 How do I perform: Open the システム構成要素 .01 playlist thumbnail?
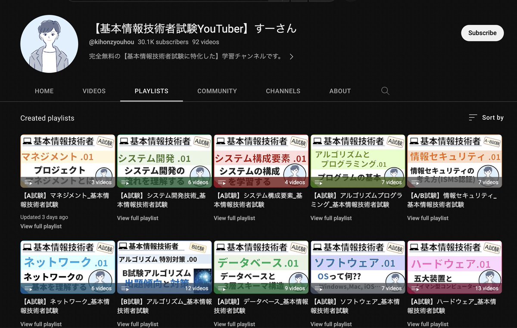click(261, 161)
